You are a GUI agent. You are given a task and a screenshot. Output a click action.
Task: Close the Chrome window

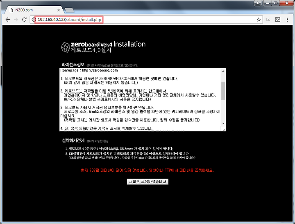[287, 3]
